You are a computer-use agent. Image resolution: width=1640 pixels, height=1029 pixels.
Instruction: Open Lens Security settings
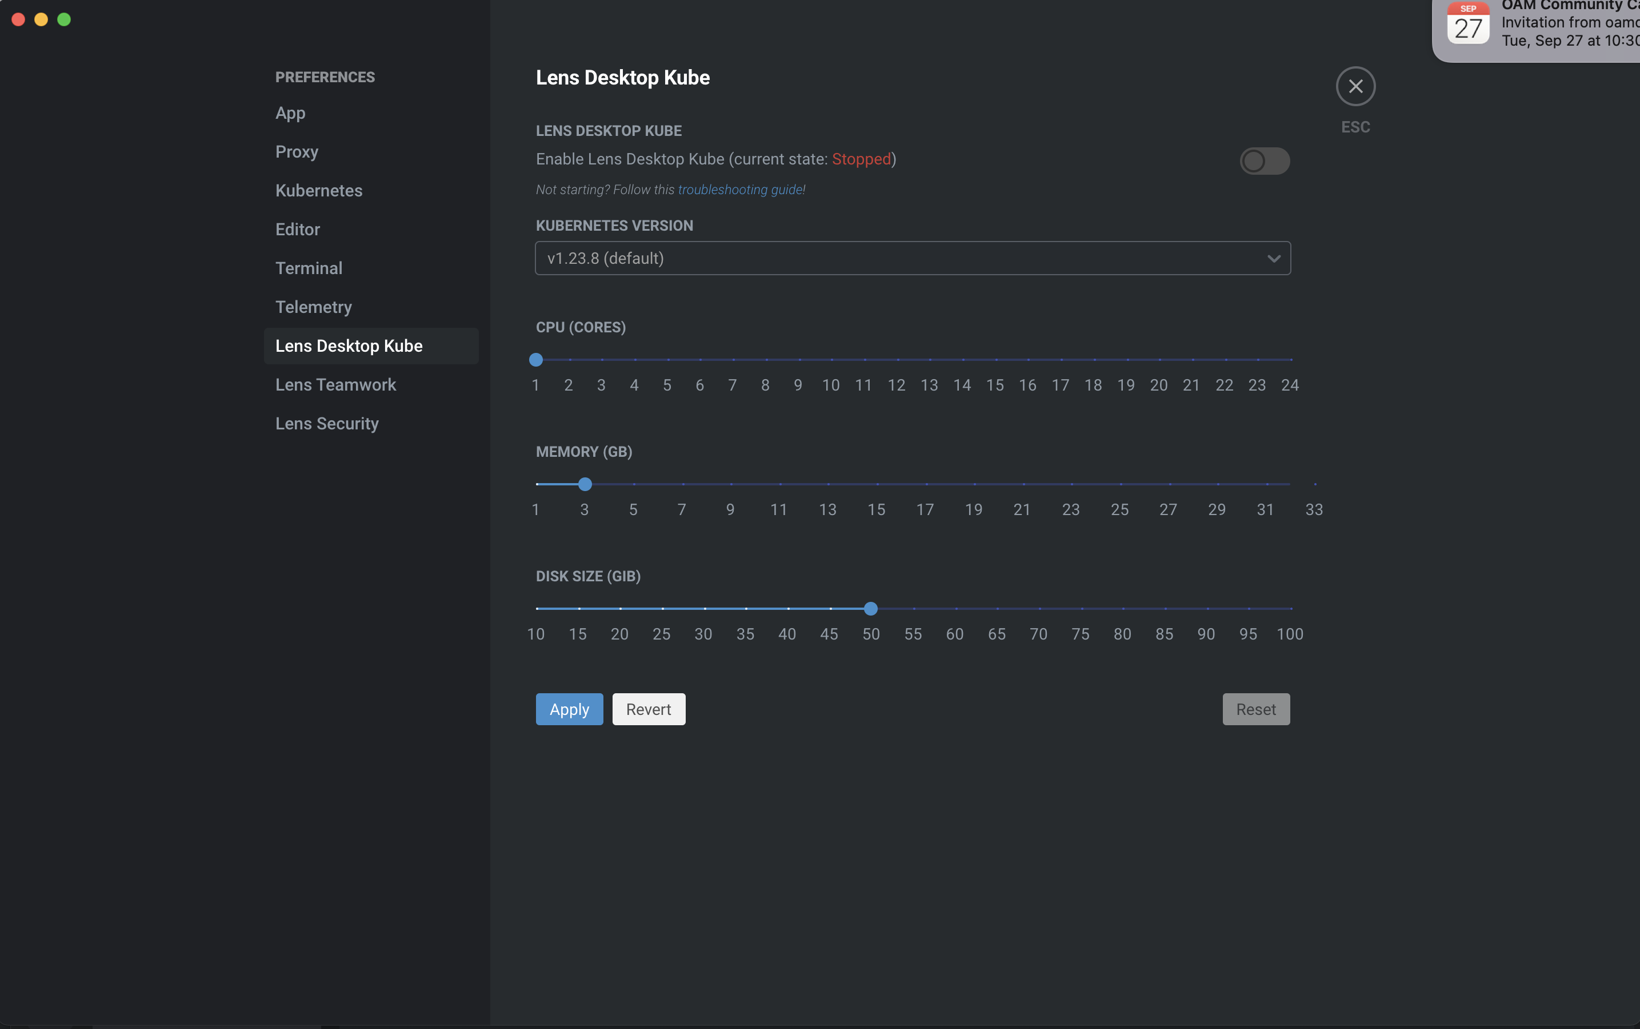point(327,423)
